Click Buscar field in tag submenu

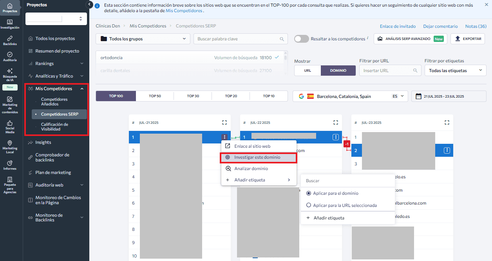348,181
